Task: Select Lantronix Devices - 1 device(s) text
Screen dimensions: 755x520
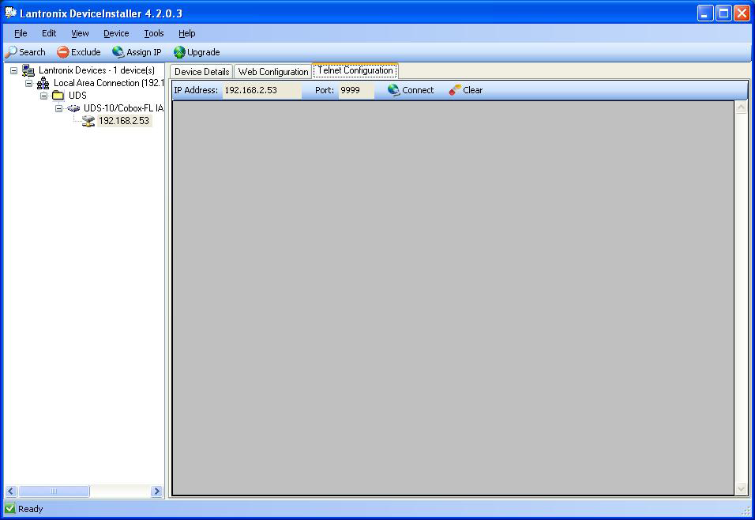Action: [x=97, y=70]
